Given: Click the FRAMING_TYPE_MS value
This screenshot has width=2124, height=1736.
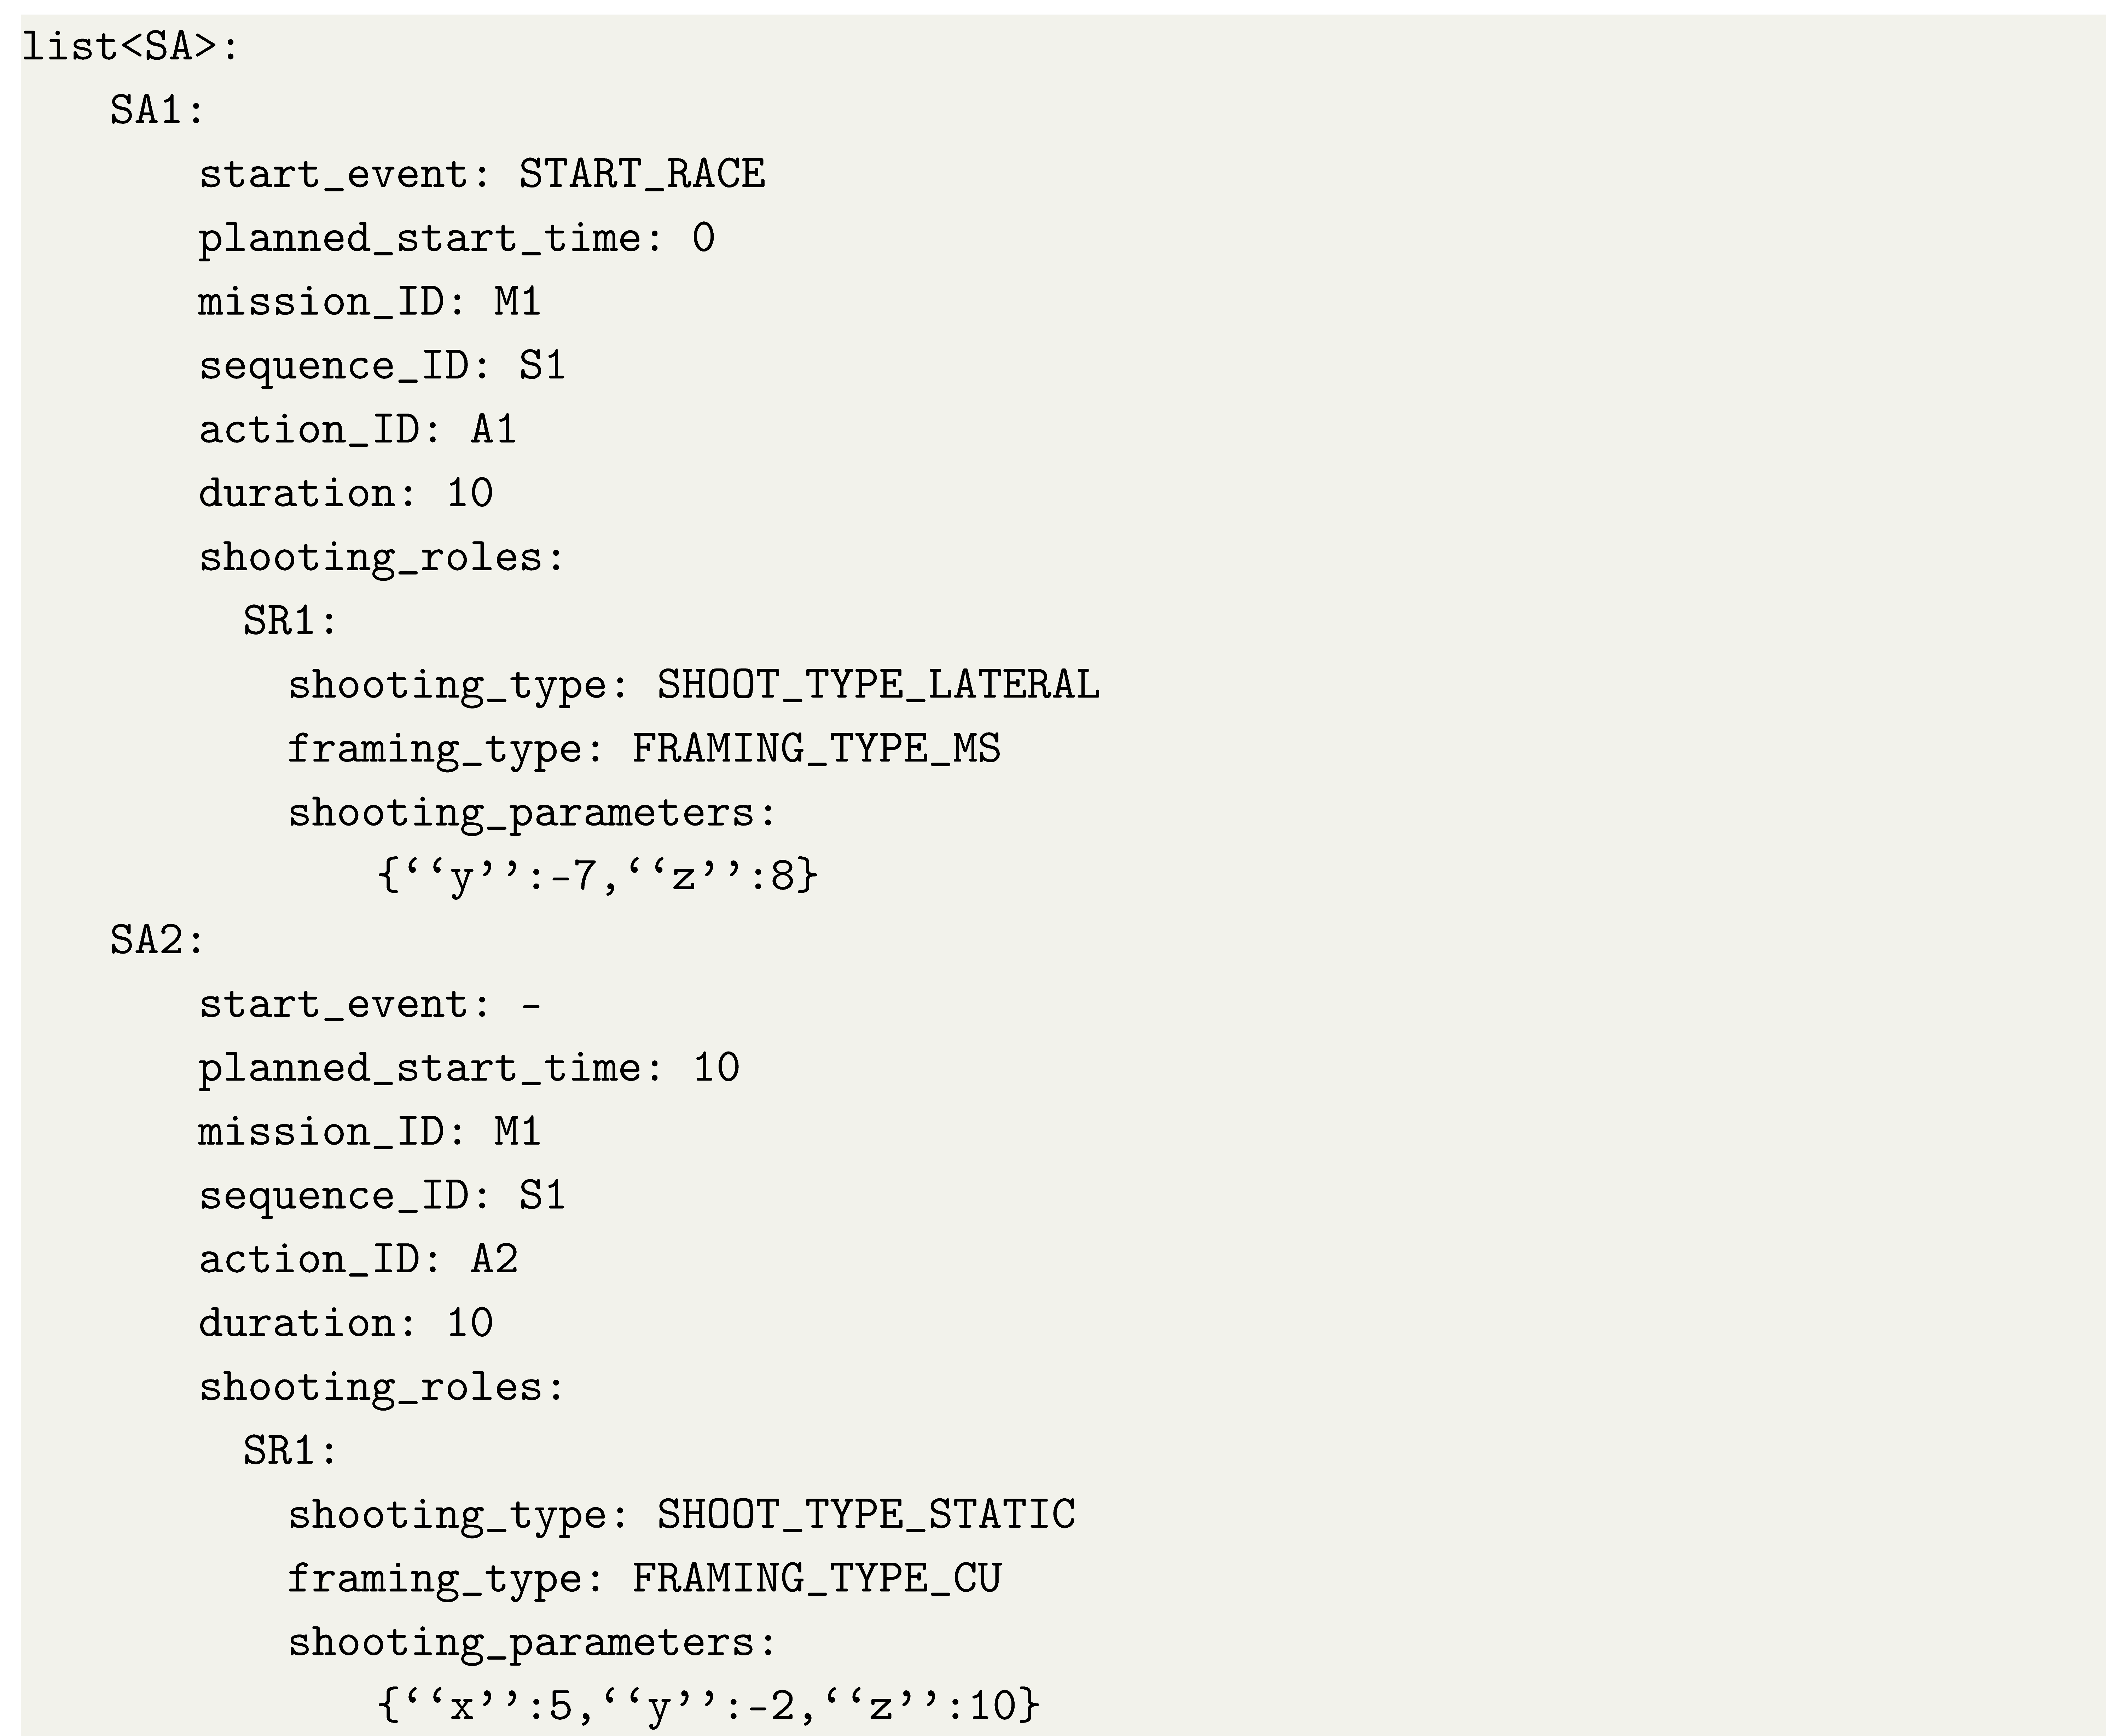Looking at the screenshot, I should (x=815, y=750).
